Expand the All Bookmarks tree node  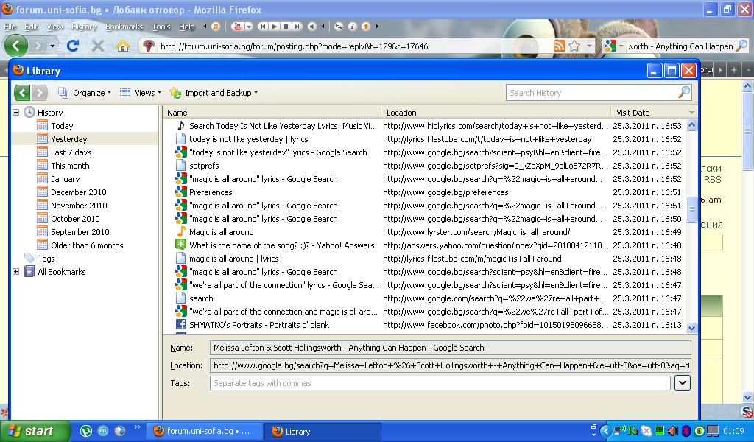(x=15, y=272)
